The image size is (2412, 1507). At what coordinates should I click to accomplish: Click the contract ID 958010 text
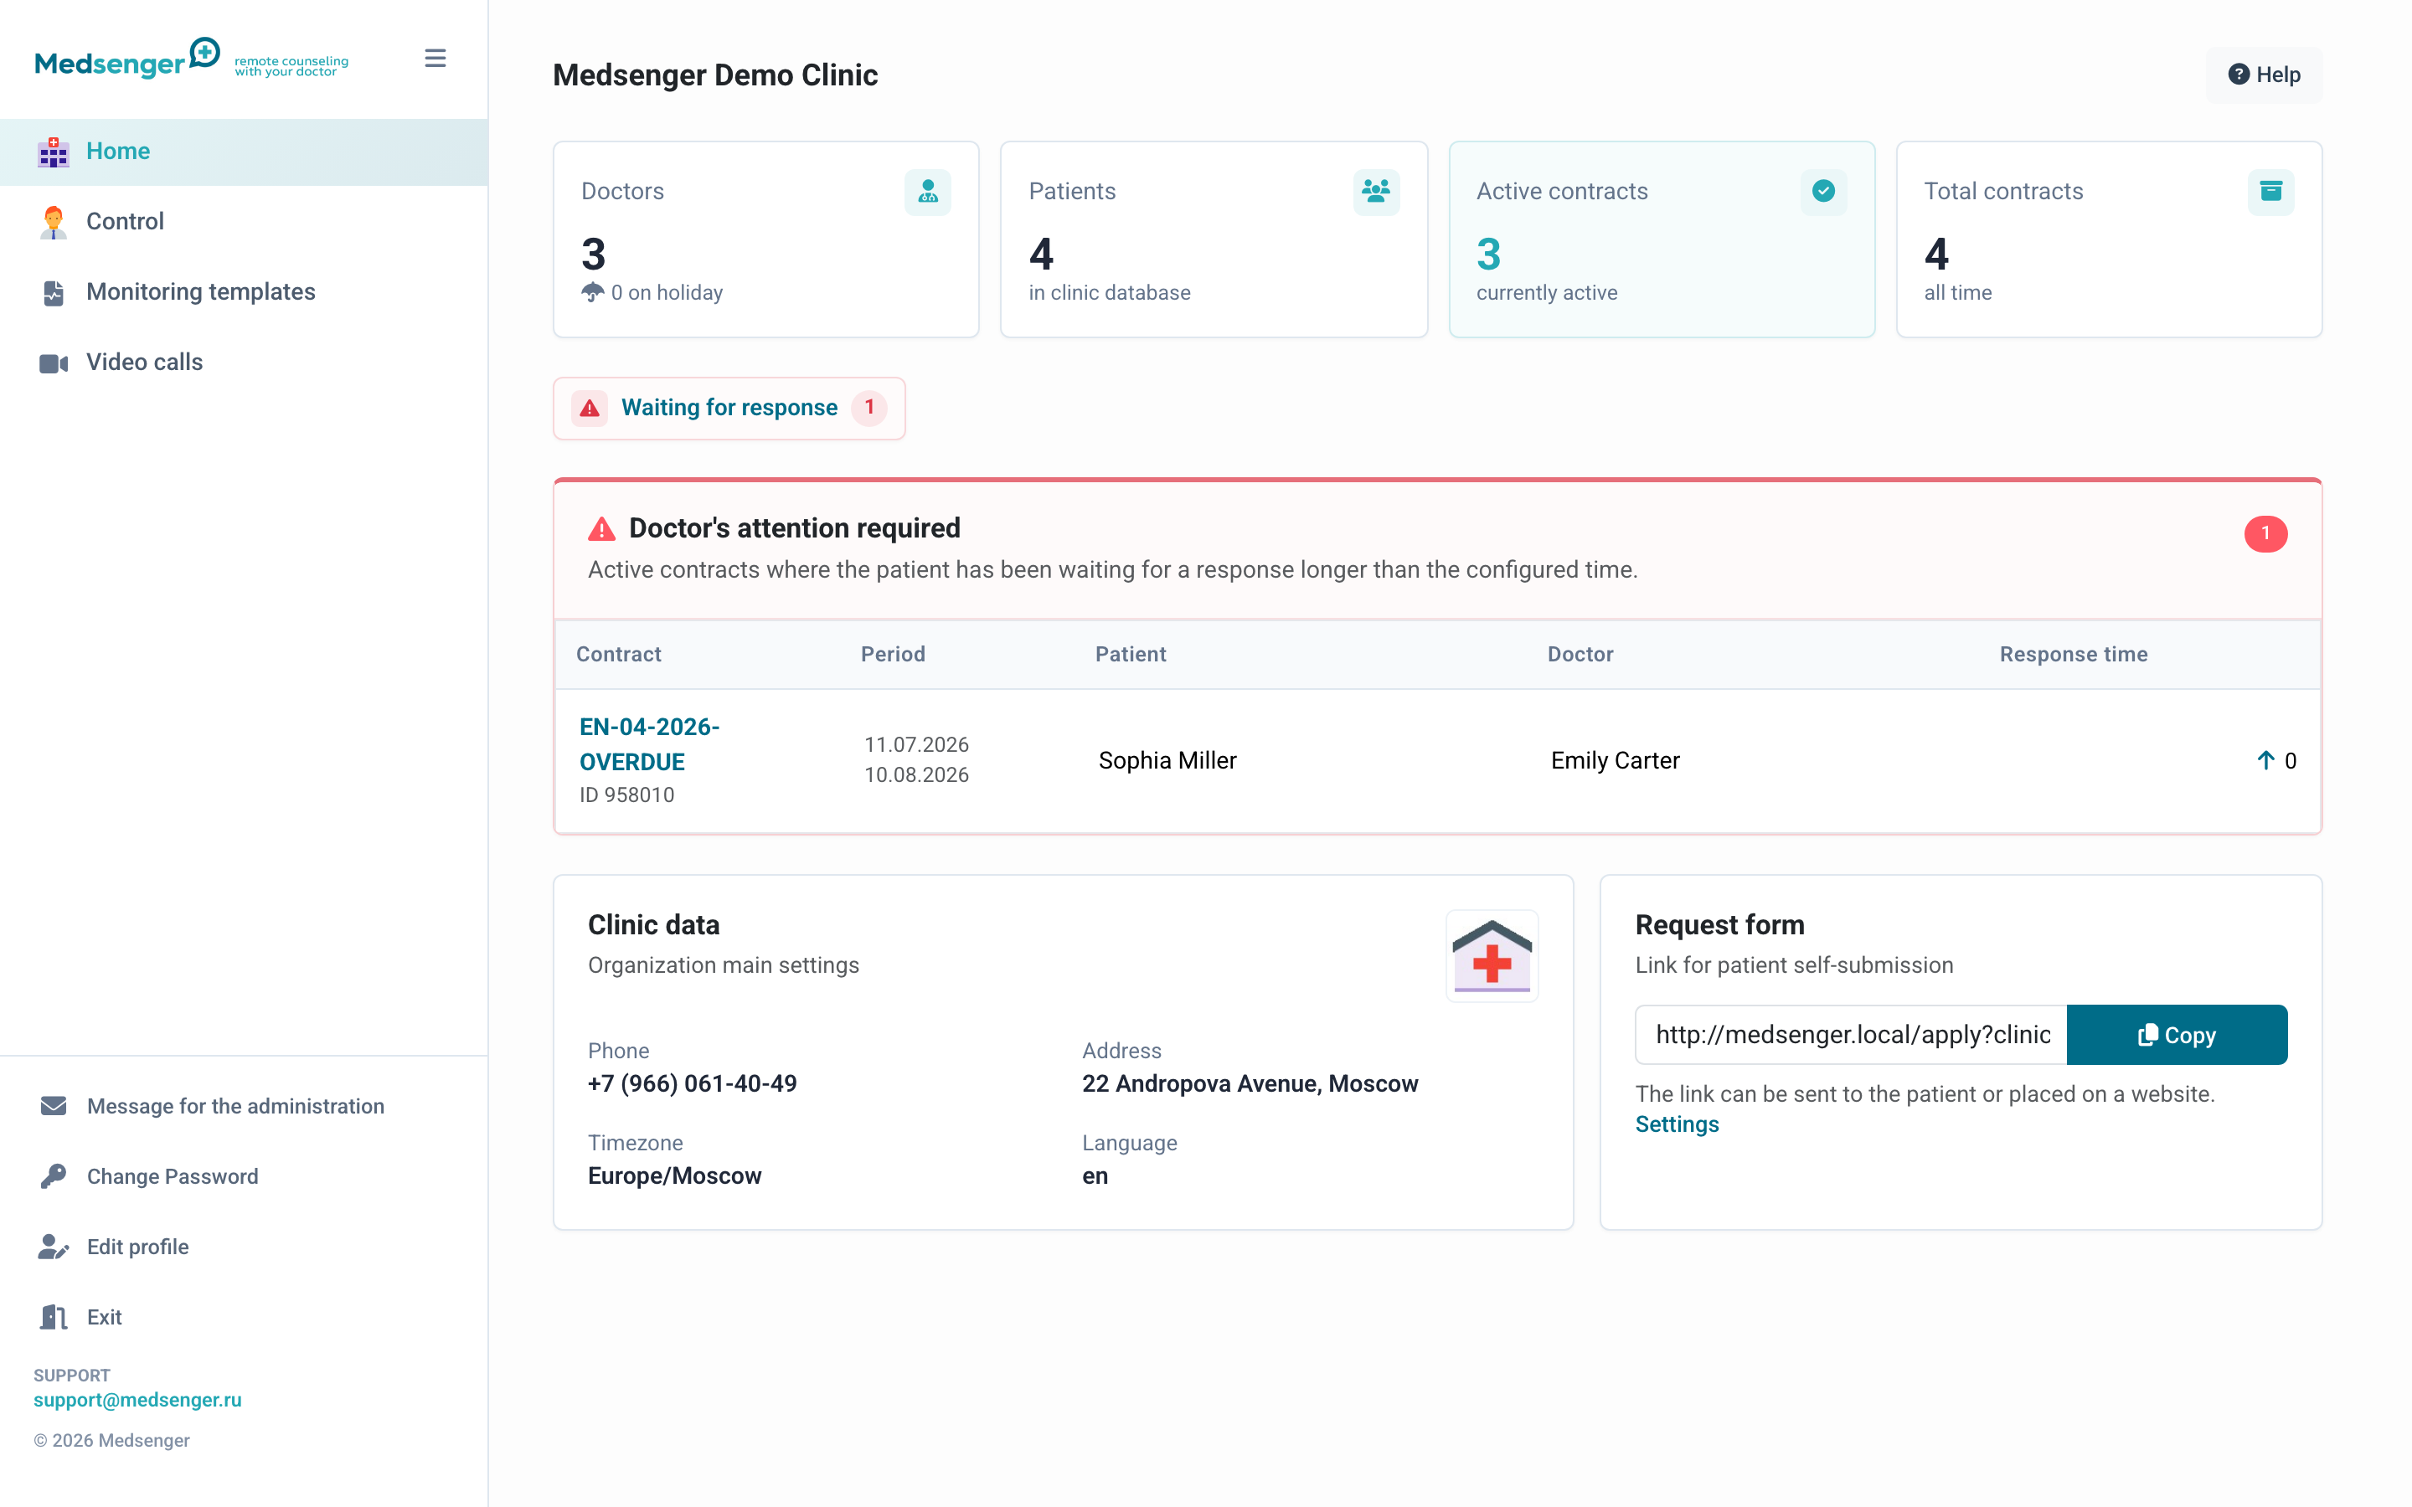[x=627, y=795]
